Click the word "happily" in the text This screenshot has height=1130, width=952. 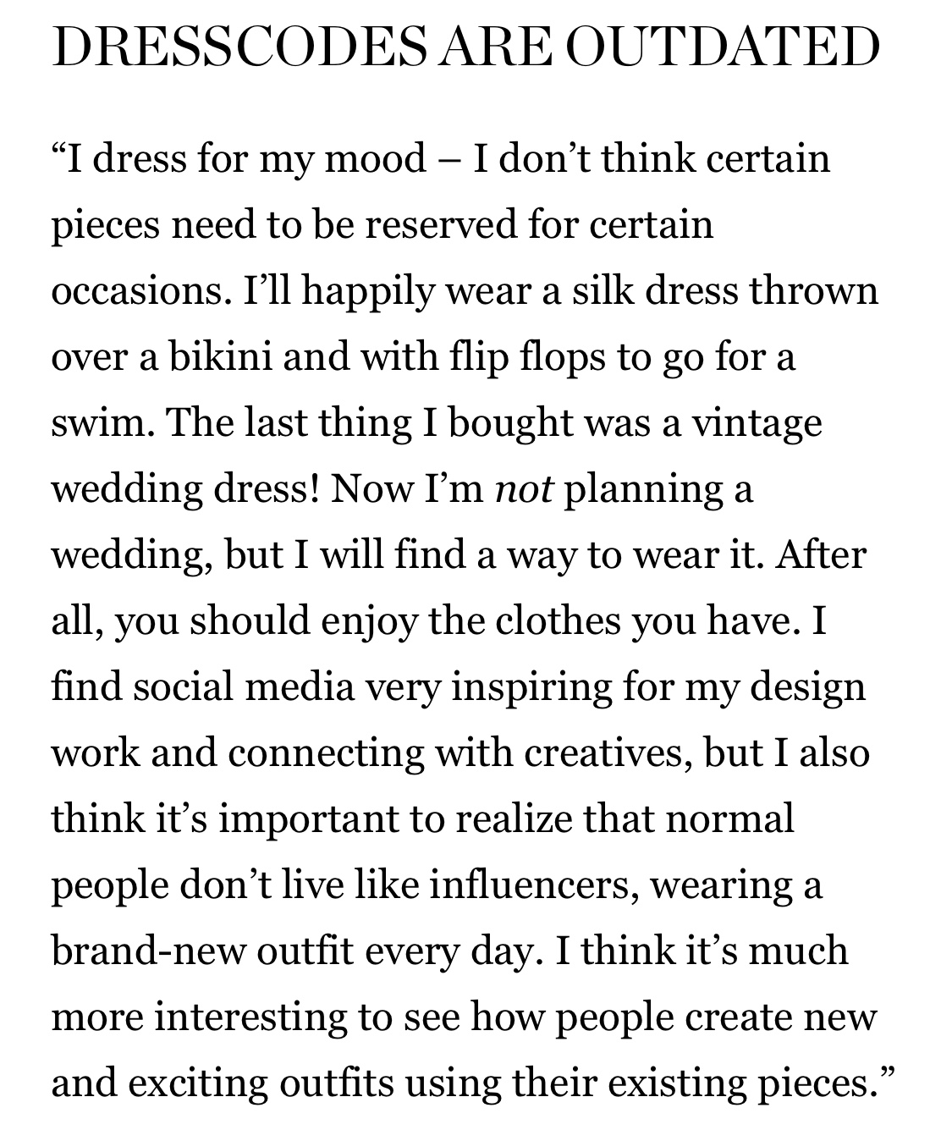365,292
